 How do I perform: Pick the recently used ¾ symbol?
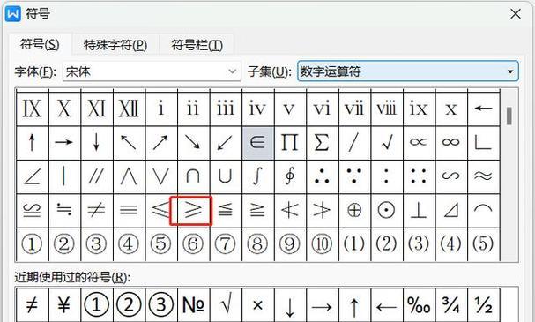click(451, 304)
